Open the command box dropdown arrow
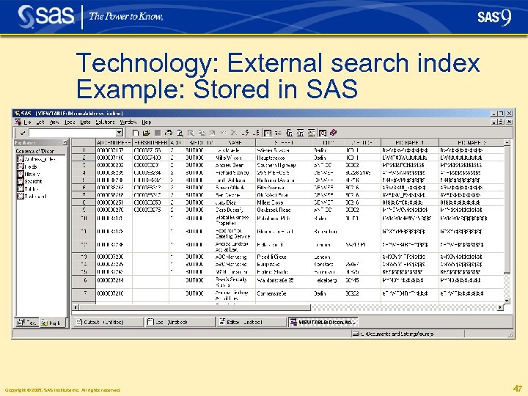The height and width of the screenshot is (396, 528). pyautogui.click(x=120, y=133)
